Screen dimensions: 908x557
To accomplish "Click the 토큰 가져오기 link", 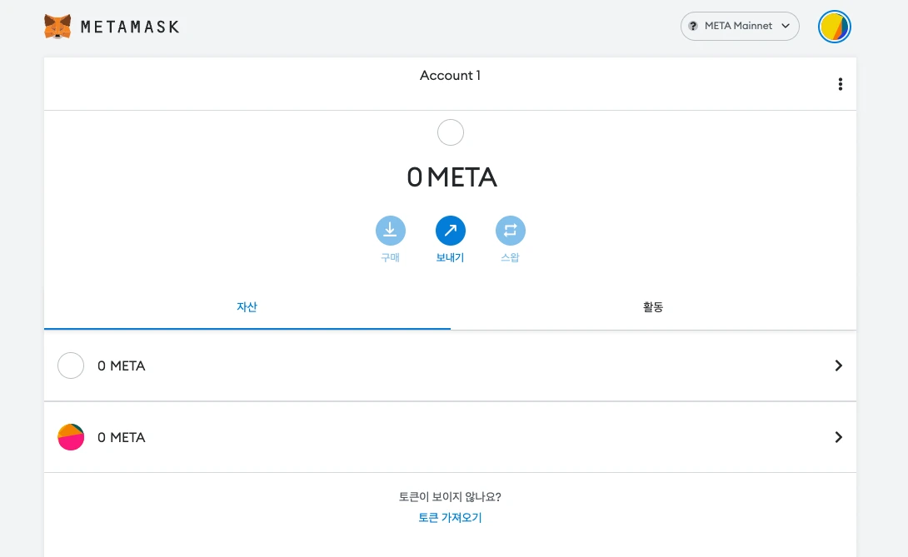I will [450, 518].
